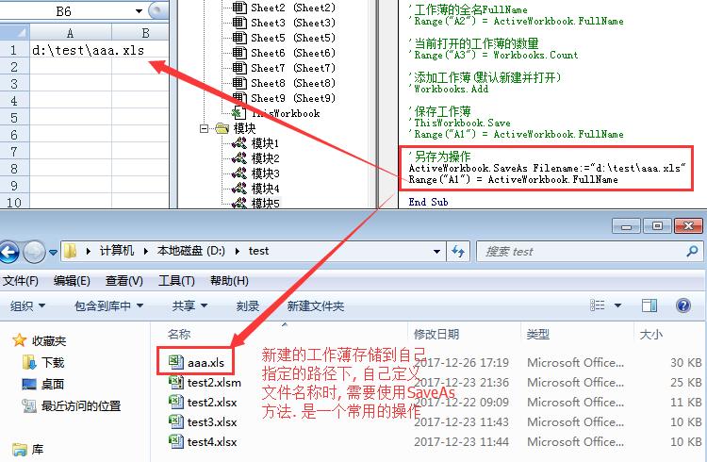
Task: Sort by the 类型 column header
Action: coord(537,334)
